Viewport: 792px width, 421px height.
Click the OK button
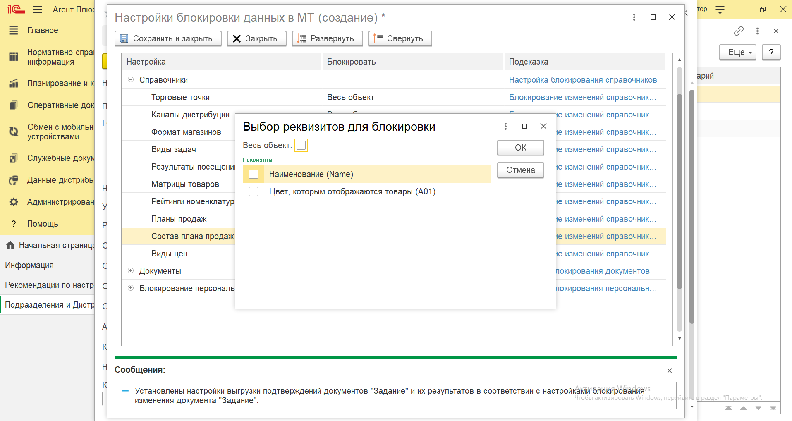(x=520, y=148)
